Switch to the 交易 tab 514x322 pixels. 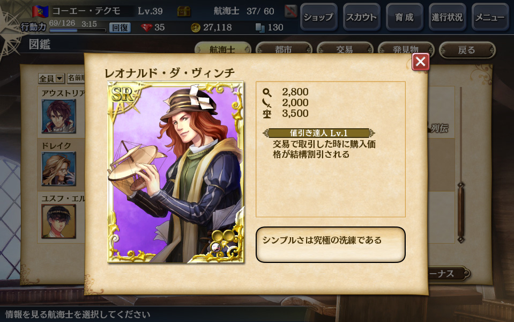click(345, 49)
